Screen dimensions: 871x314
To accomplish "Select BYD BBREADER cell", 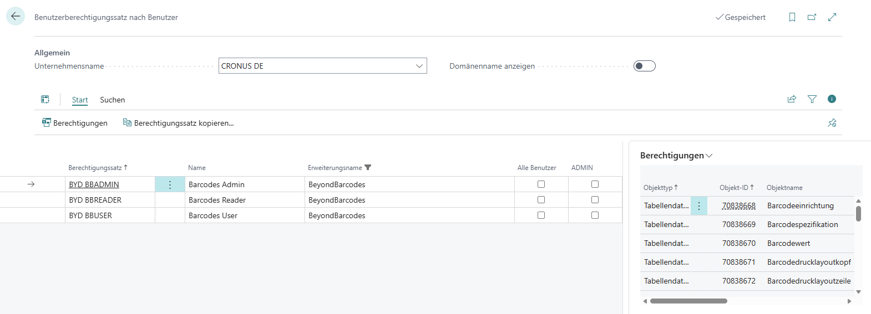I will click(x=110, y=200).
